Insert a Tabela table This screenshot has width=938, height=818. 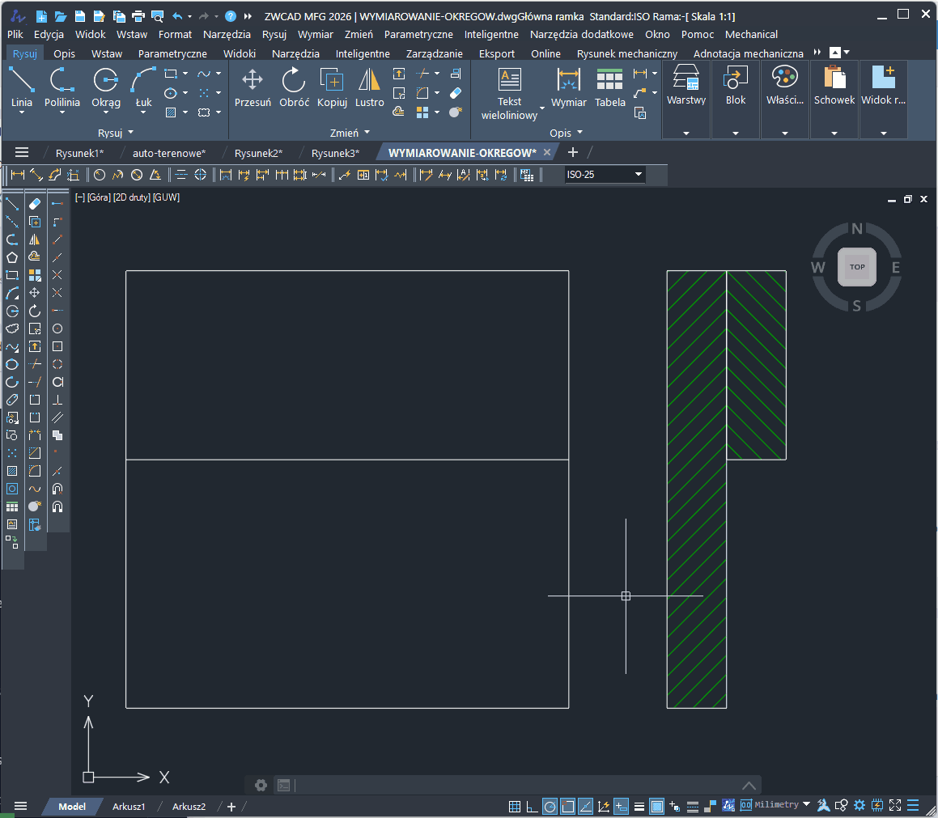pos(609,87)
